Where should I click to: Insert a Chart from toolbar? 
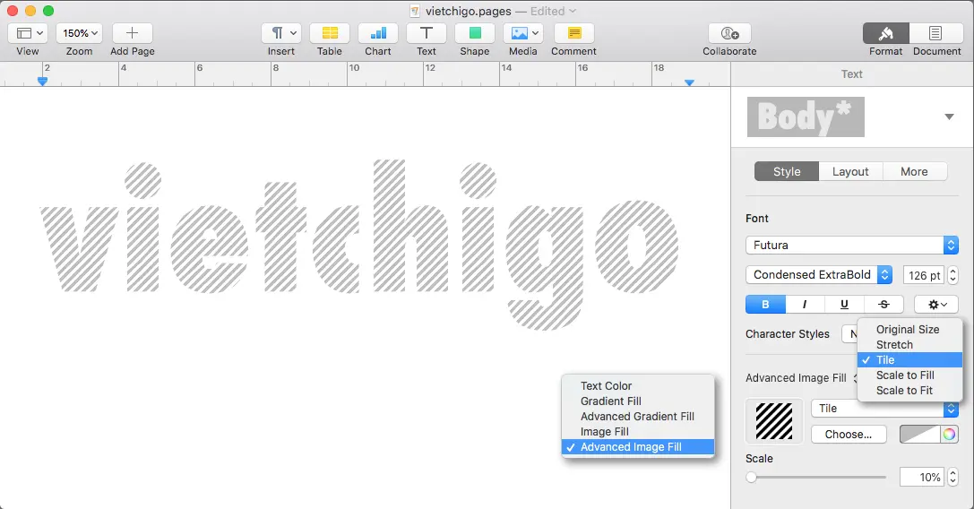pos(377,33)
